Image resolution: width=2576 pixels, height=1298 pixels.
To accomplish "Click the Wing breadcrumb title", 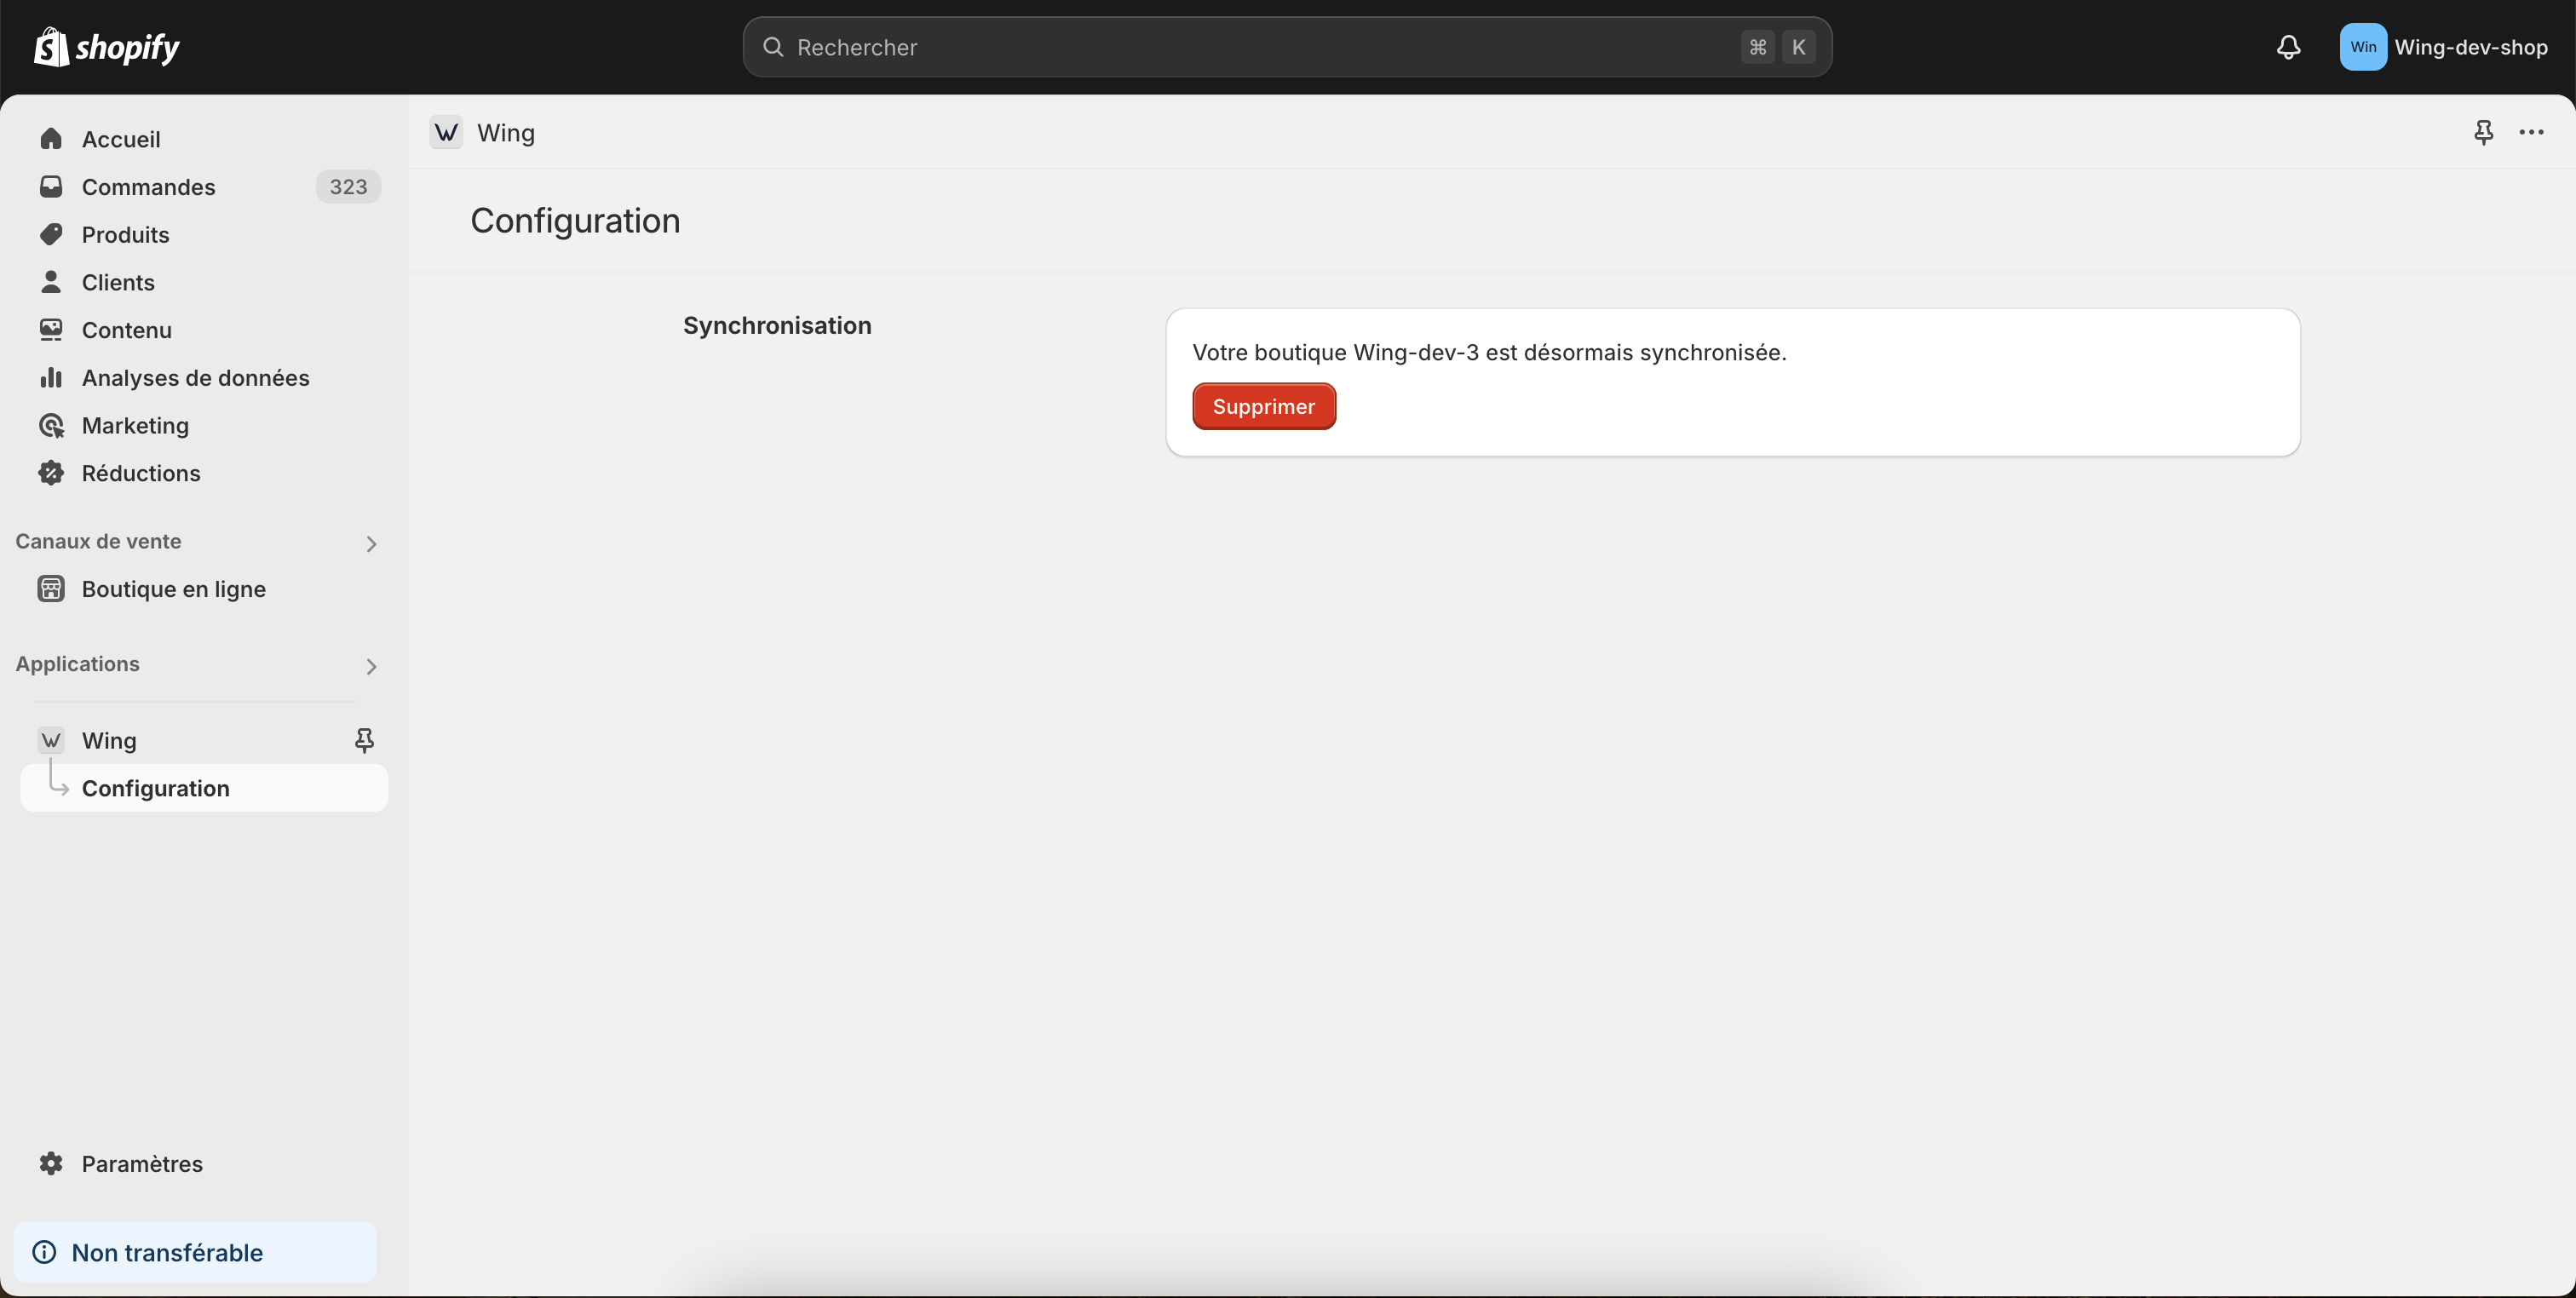I will [x=506, y=133].
